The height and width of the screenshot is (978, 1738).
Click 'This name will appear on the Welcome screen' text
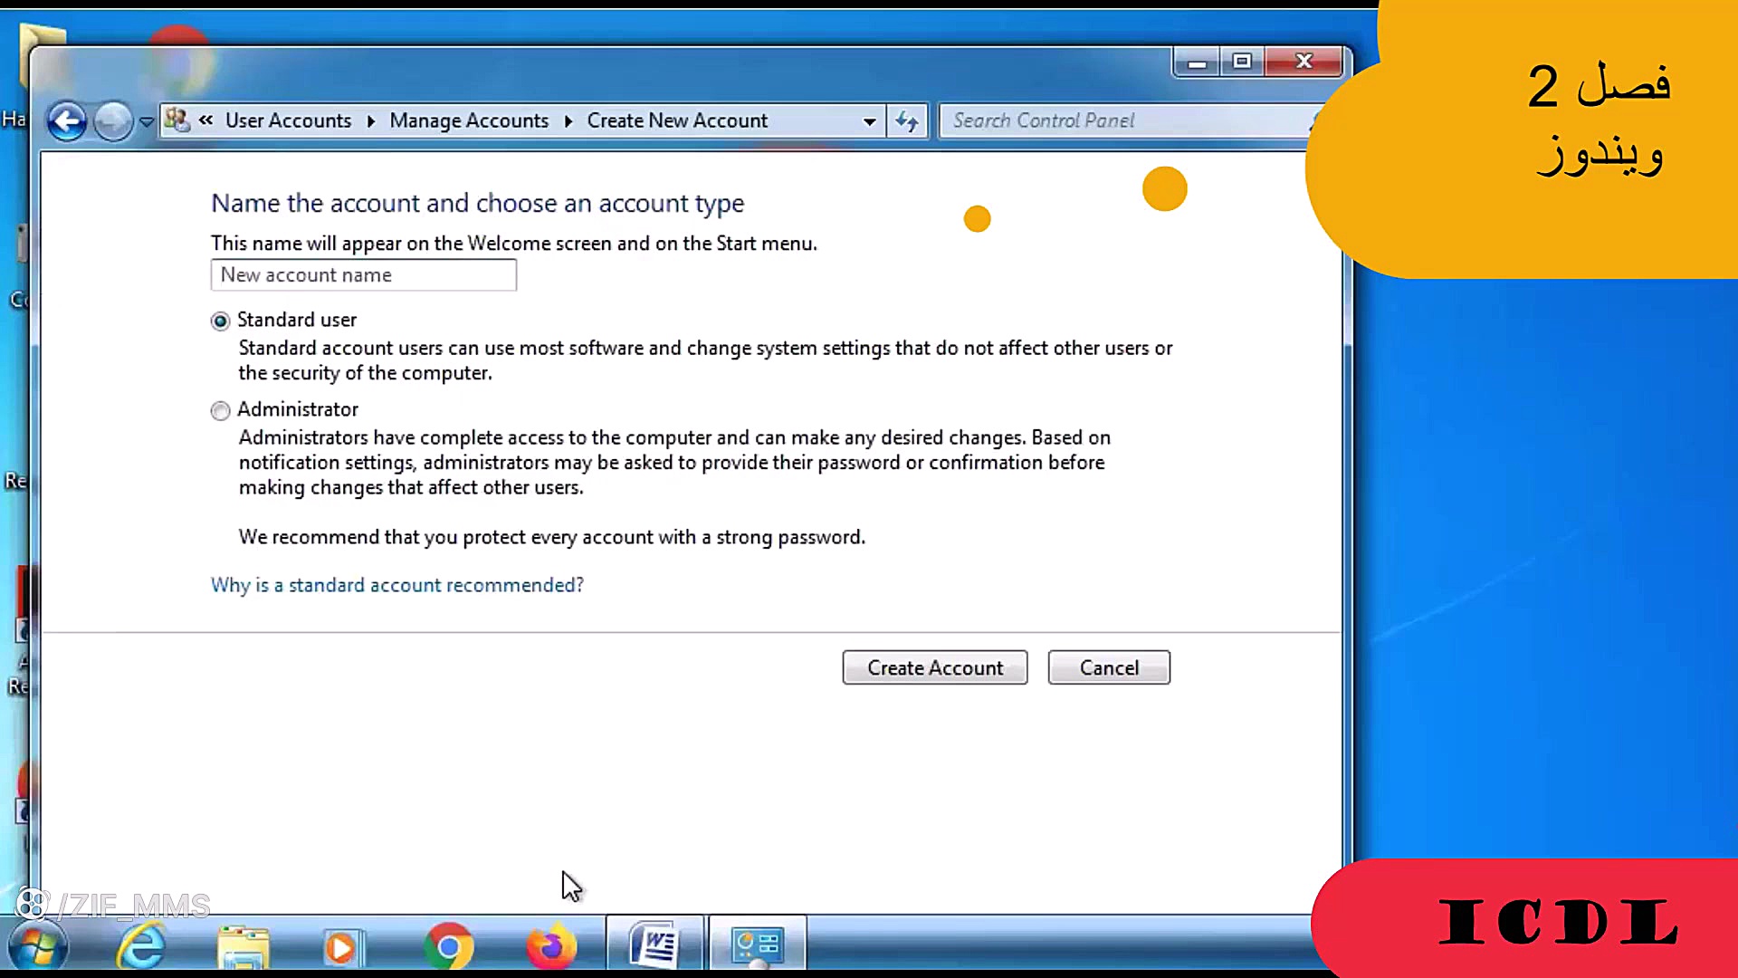[514, 243]
